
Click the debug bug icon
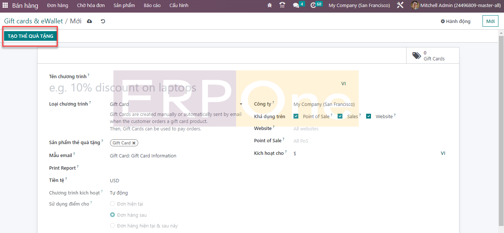(269, 6)
